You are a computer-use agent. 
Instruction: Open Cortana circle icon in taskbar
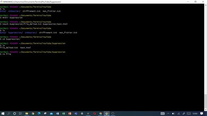15,113
